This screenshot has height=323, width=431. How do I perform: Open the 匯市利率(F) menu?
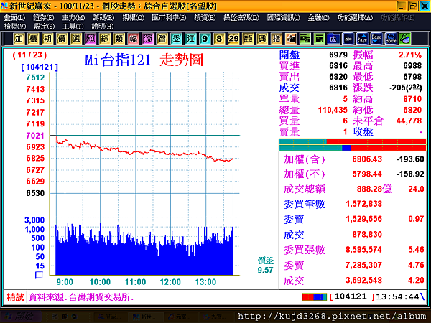click(169, 18)
